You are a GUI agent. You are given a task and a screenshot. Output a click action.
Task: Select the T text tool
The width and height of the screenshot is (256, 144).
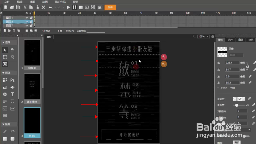[x=13, y=94]
